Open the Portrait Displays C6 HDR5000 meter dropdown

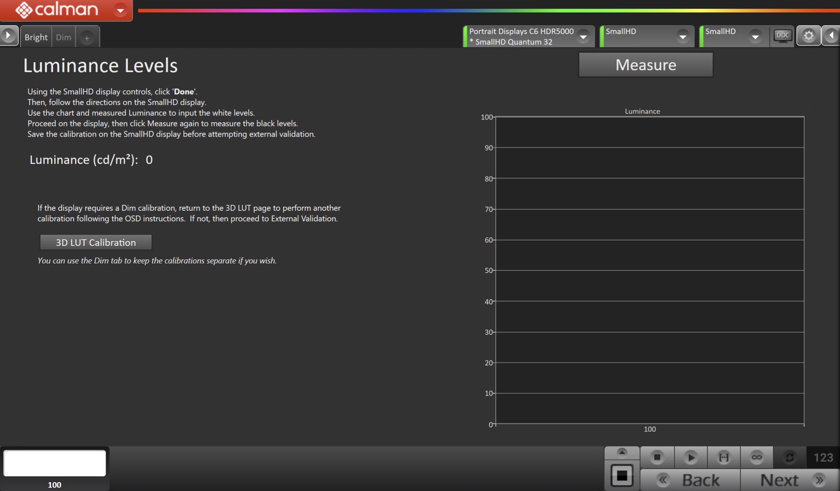click(x=583, y=37)
